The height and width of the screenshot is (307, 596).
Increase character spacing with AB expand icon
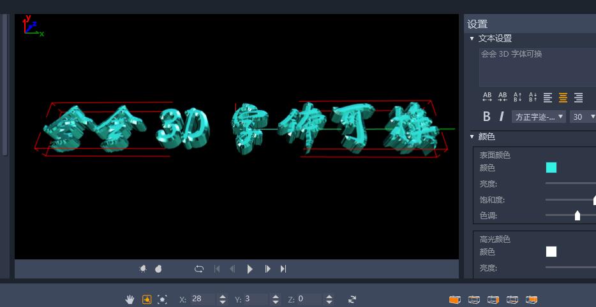[487, 97]
